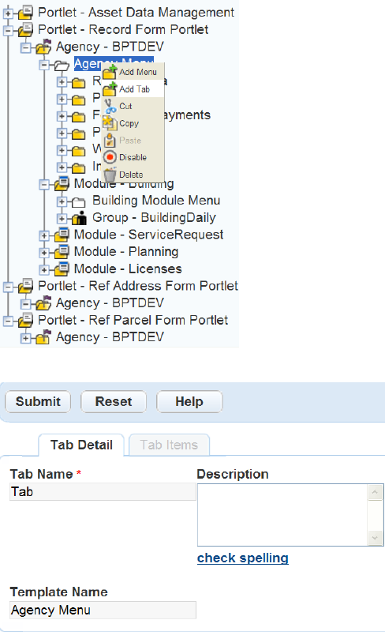Expand the Module - ServiceRequest node
The image size is (385, 635).
[43, 235]
